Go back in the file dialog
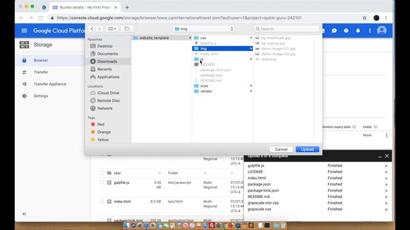 [92, 29]
